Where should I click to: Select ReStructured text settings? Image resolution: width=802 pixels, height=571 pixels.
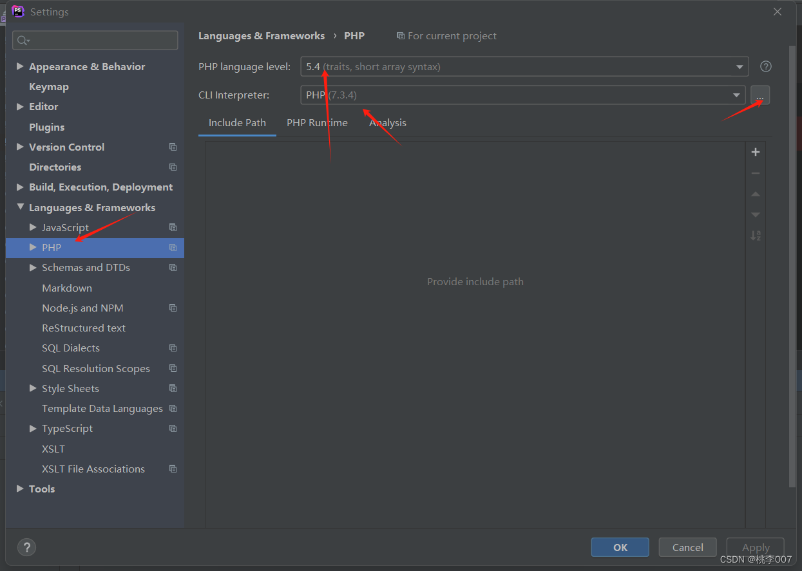tap(84, 328)
